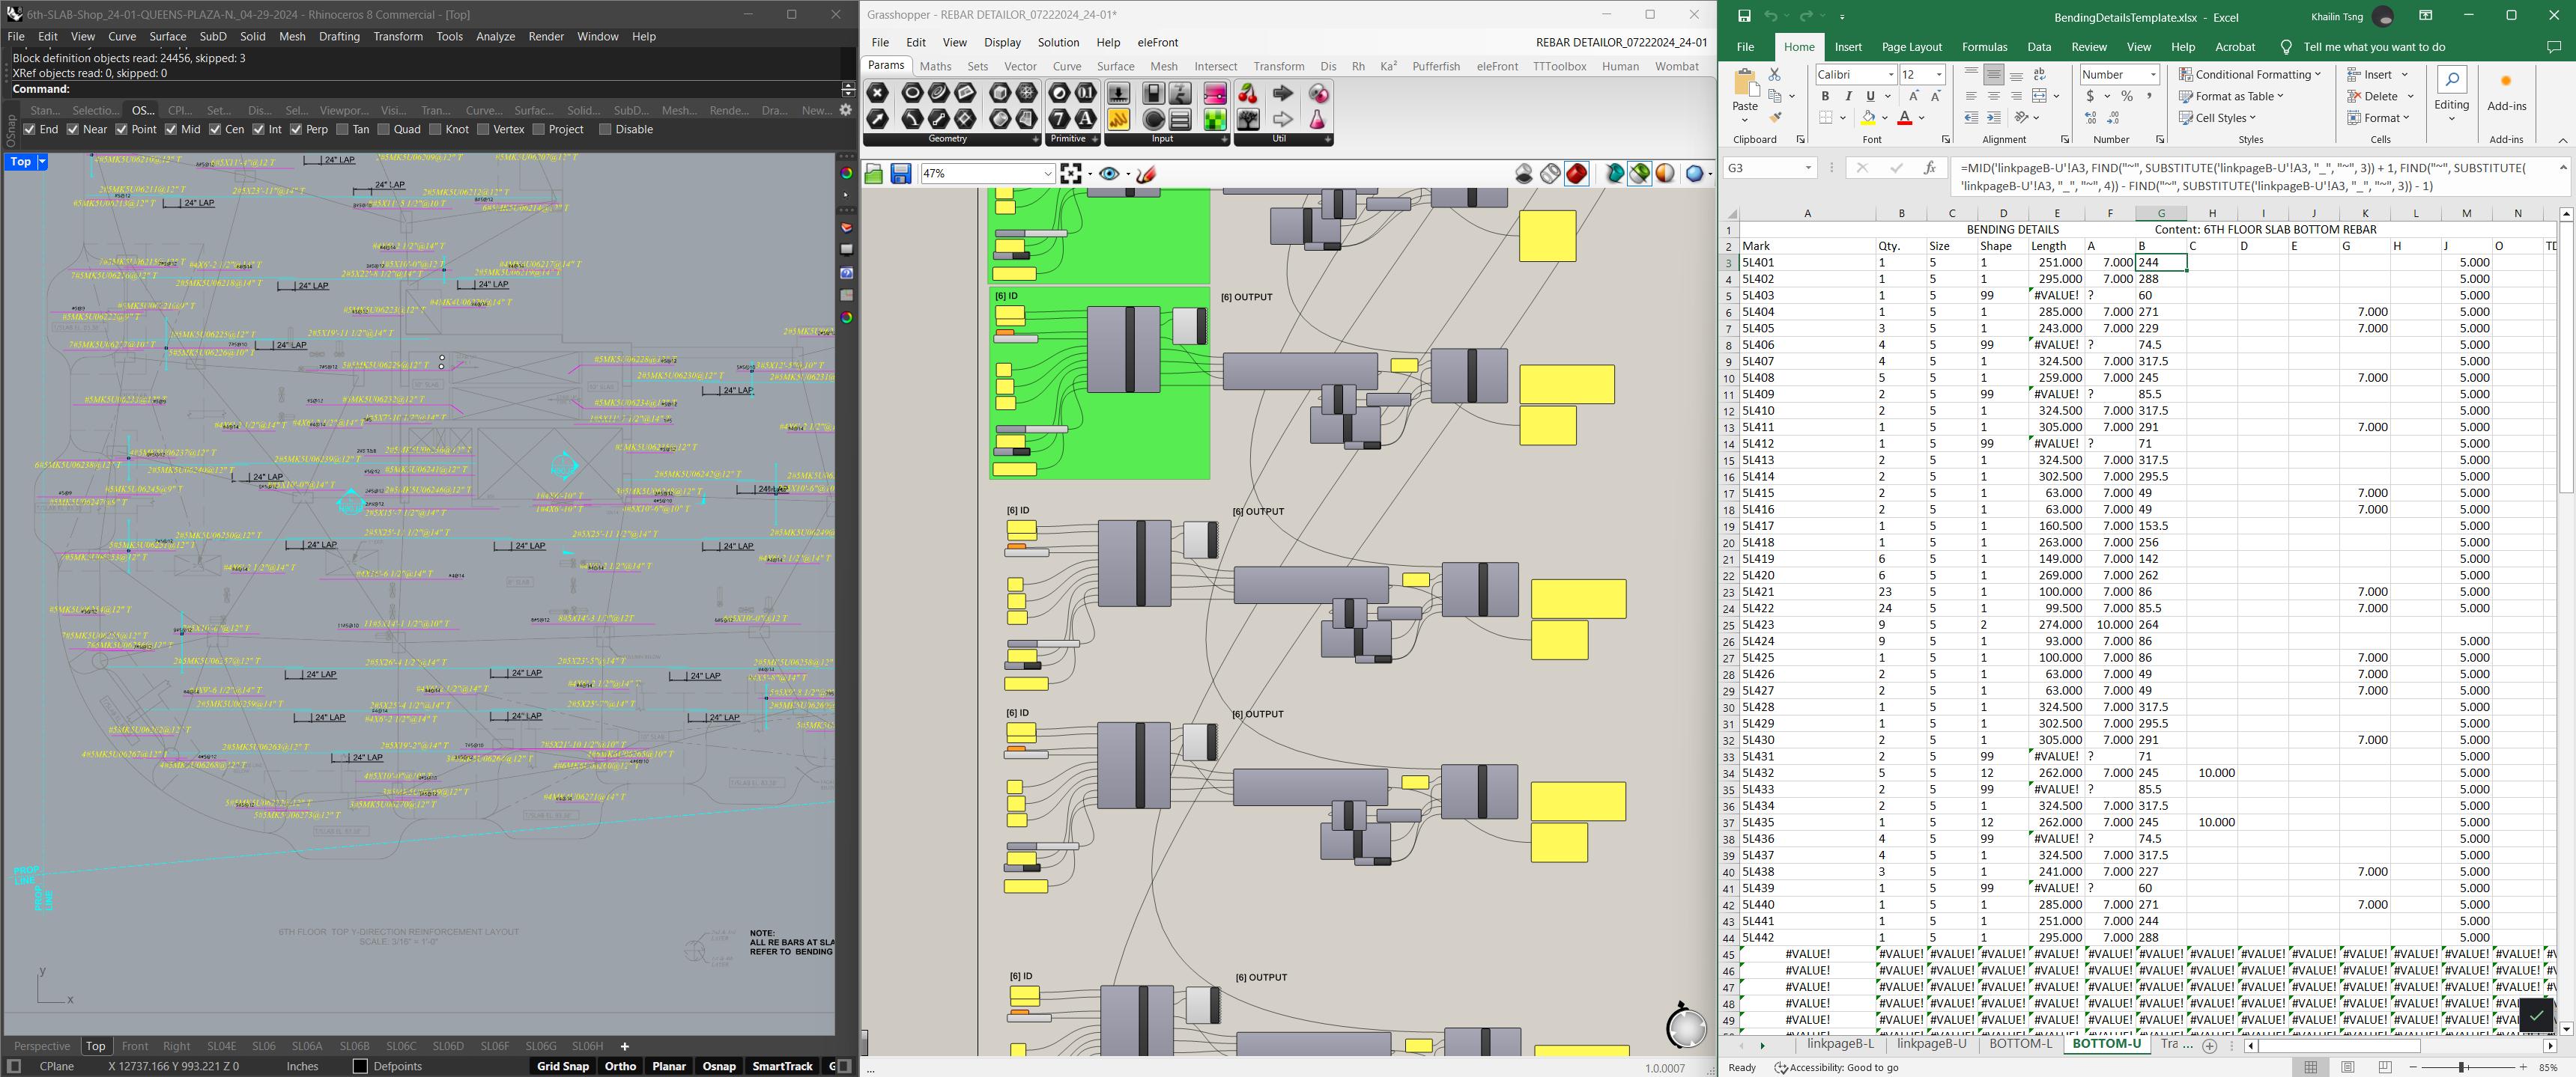The image size is (2576, 1077).
Task: Open the Pufferfish tab in Grasshopper
Action: 1435,66
